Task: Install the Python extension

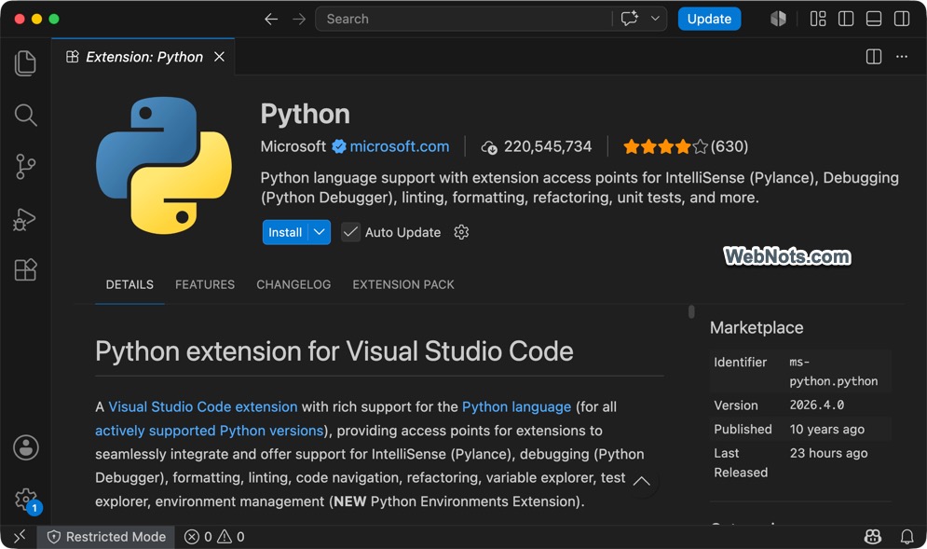Action: (x=285, y=232)
